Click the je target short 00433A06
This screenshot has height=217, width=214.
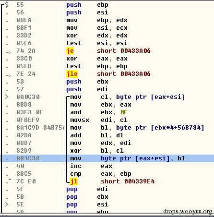124,51
